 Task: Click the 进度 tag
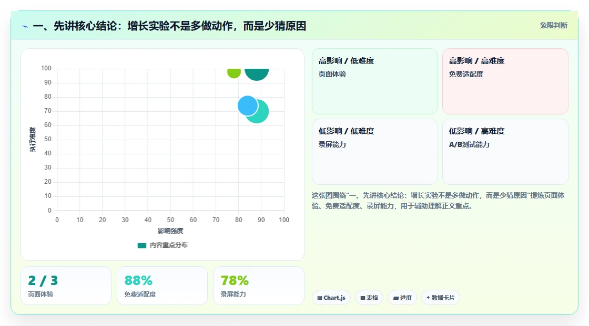402,298
